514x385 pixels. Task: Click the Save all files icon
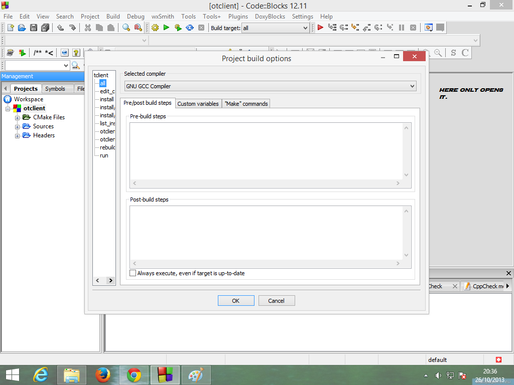click(x=45, y=28)
